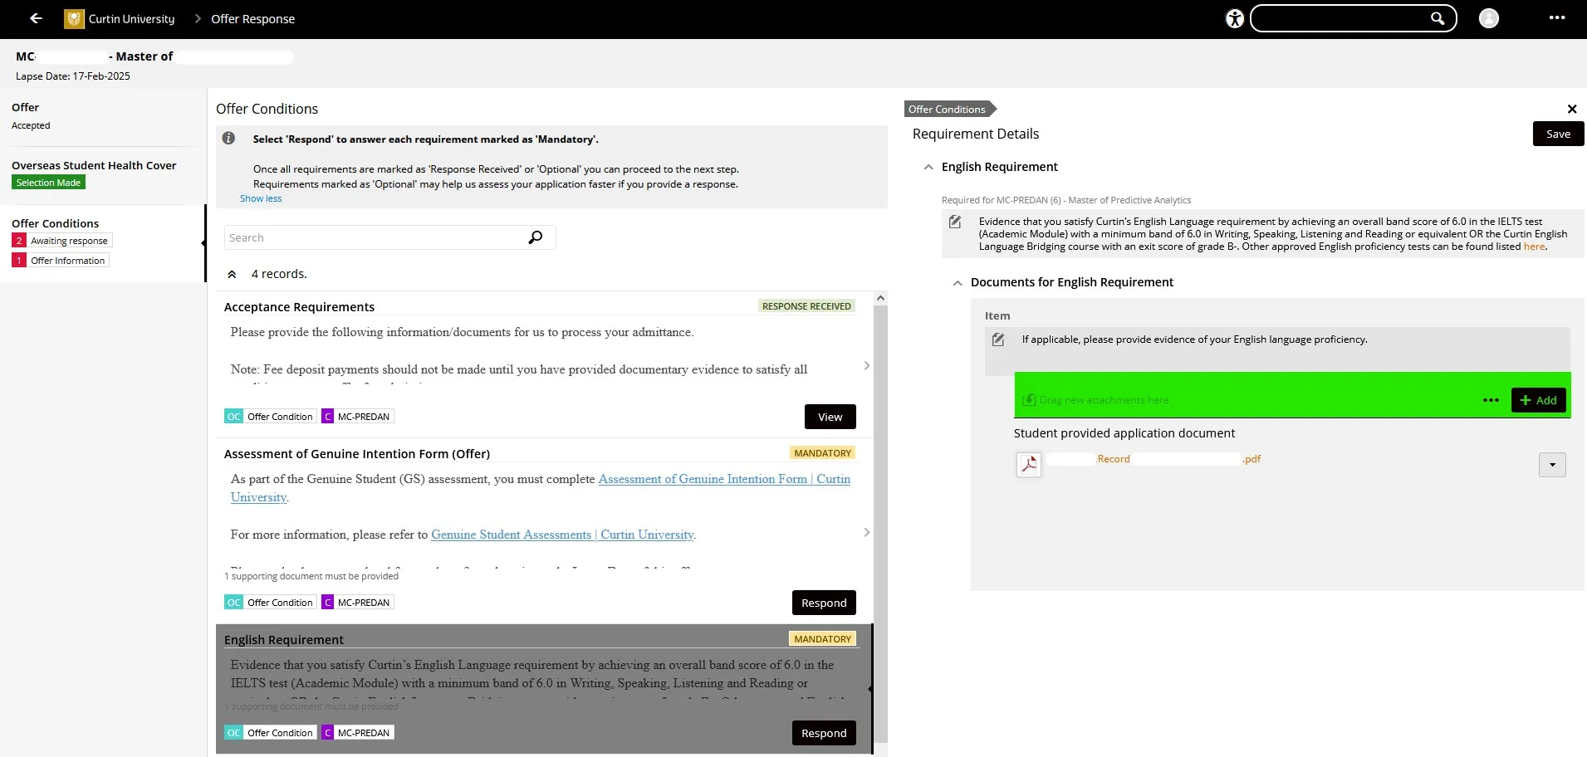Select Overseas Student Health Cover step
This screenshot has height=757, width=1587.
(x=94, y=166)
